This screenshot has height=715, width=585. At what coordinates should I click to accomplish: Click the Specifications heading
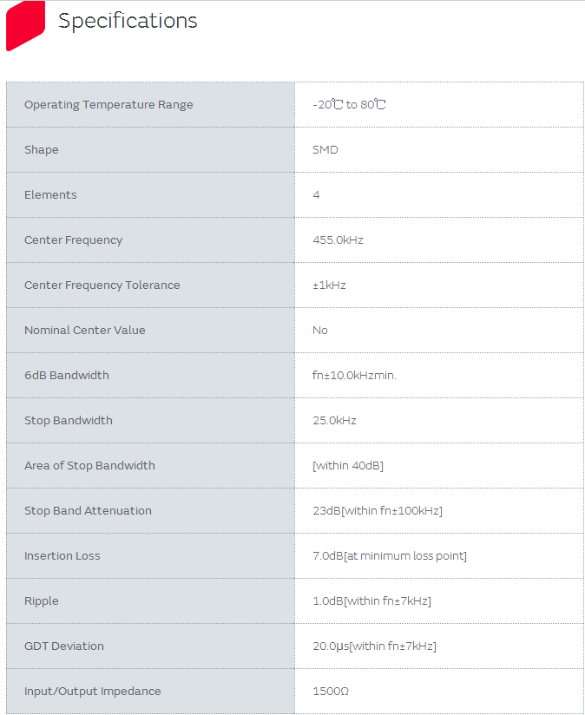[x=128, y=21]
